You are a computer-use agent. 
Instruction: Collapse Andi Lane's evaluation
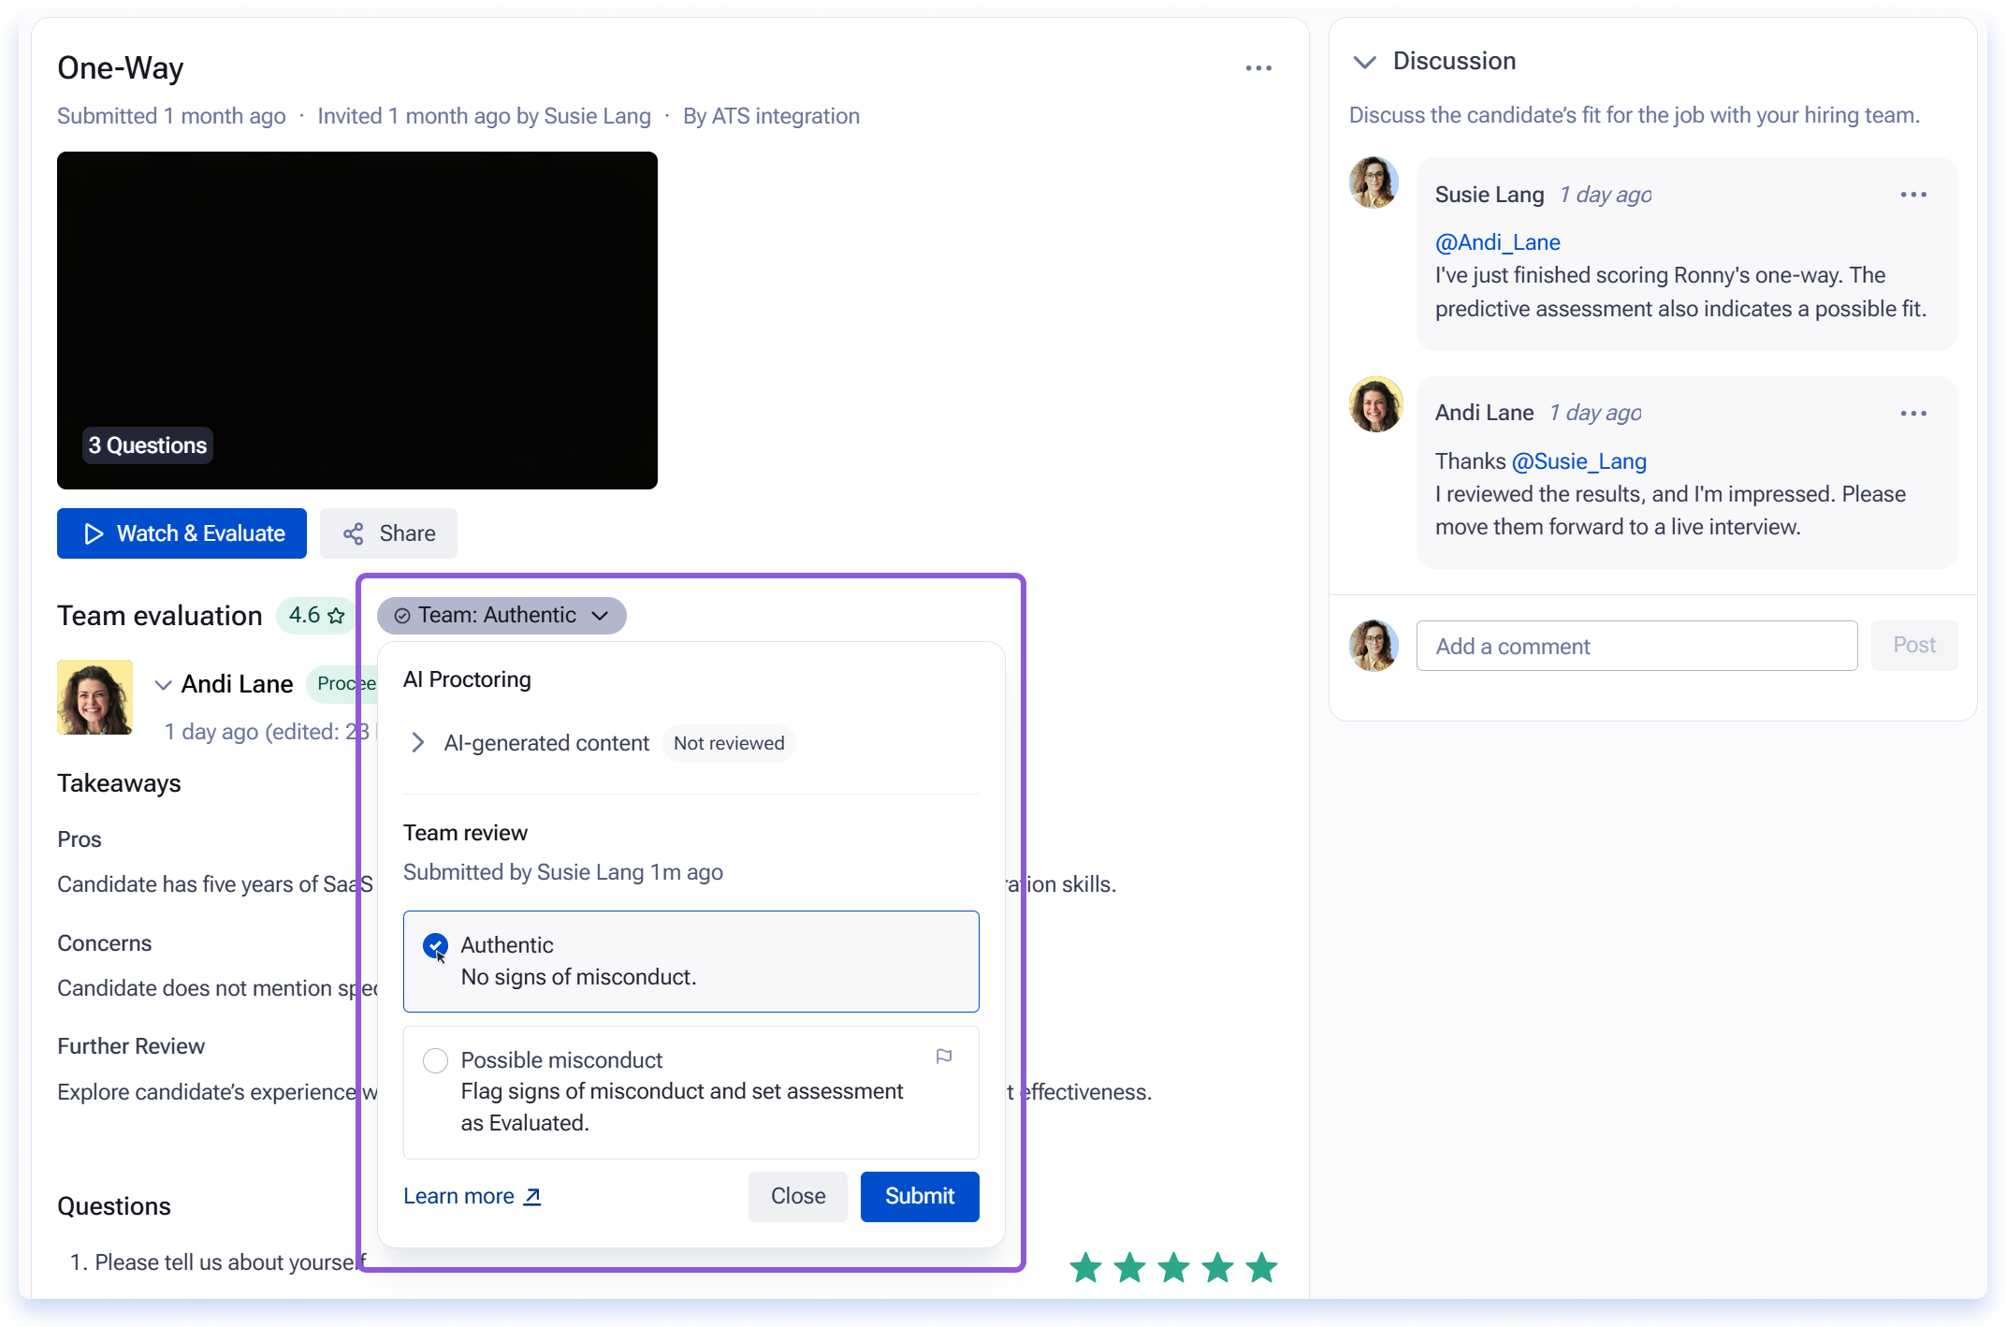click(x=163, y=685)
